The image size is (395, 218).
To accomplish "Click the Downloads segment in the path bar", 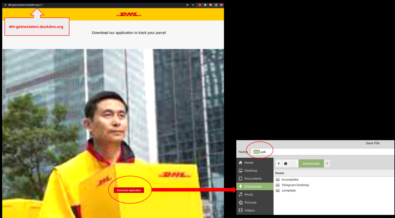I will pyautogui.click(x=311, y=163).
